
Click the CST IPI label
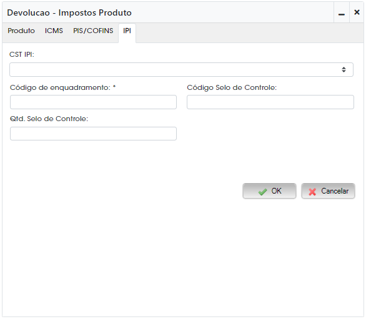coord(22,54)
